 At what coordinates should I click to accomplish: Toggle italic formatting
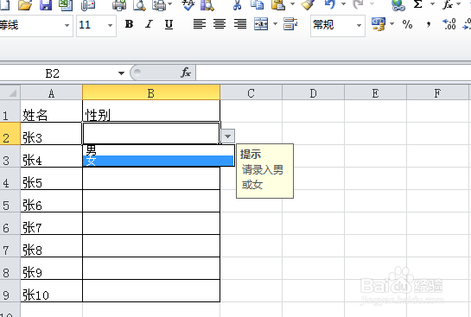coord(149,24)
